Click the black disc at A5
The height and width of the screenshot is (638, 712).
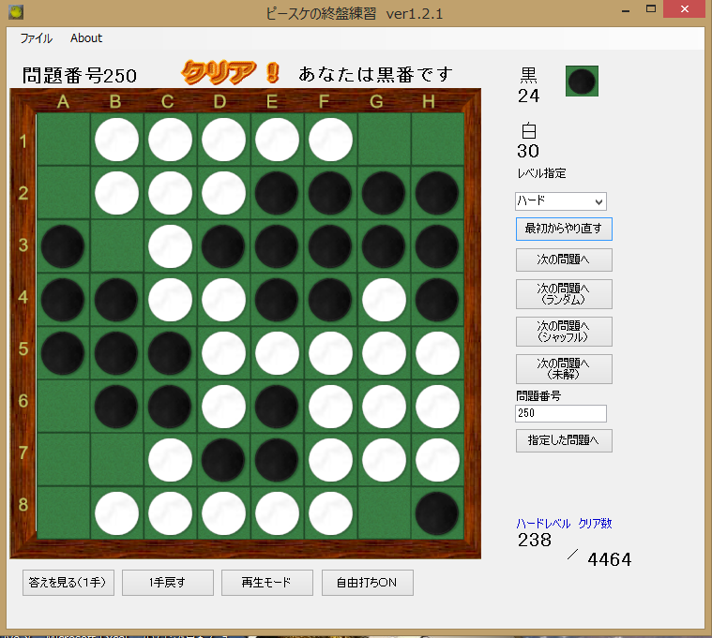(63, 353)
